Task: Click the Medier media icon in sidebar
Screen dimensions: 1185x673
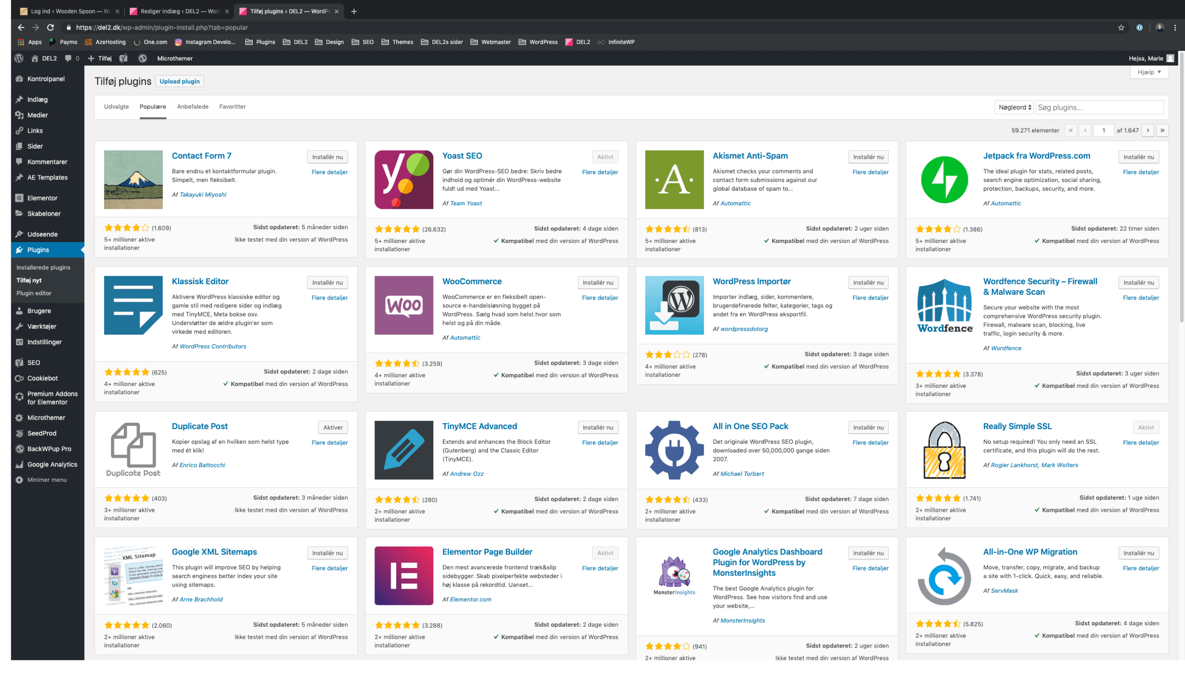Action: 19,115
